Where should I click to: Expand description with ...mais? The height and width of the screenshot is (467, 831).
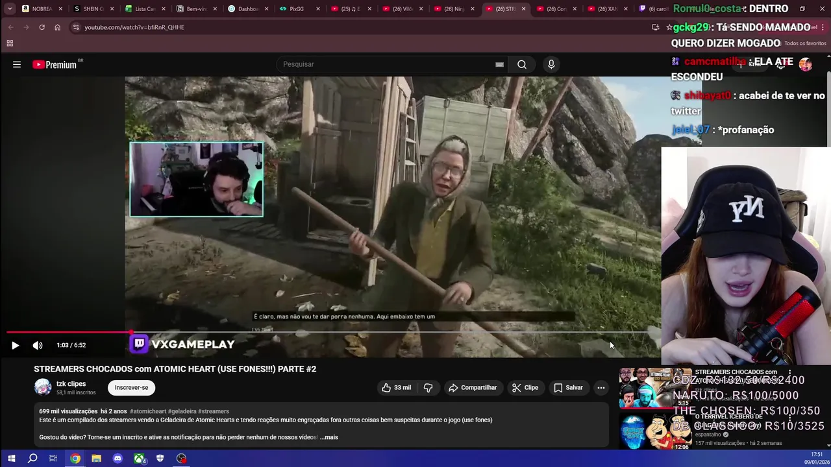click(329, 437)
